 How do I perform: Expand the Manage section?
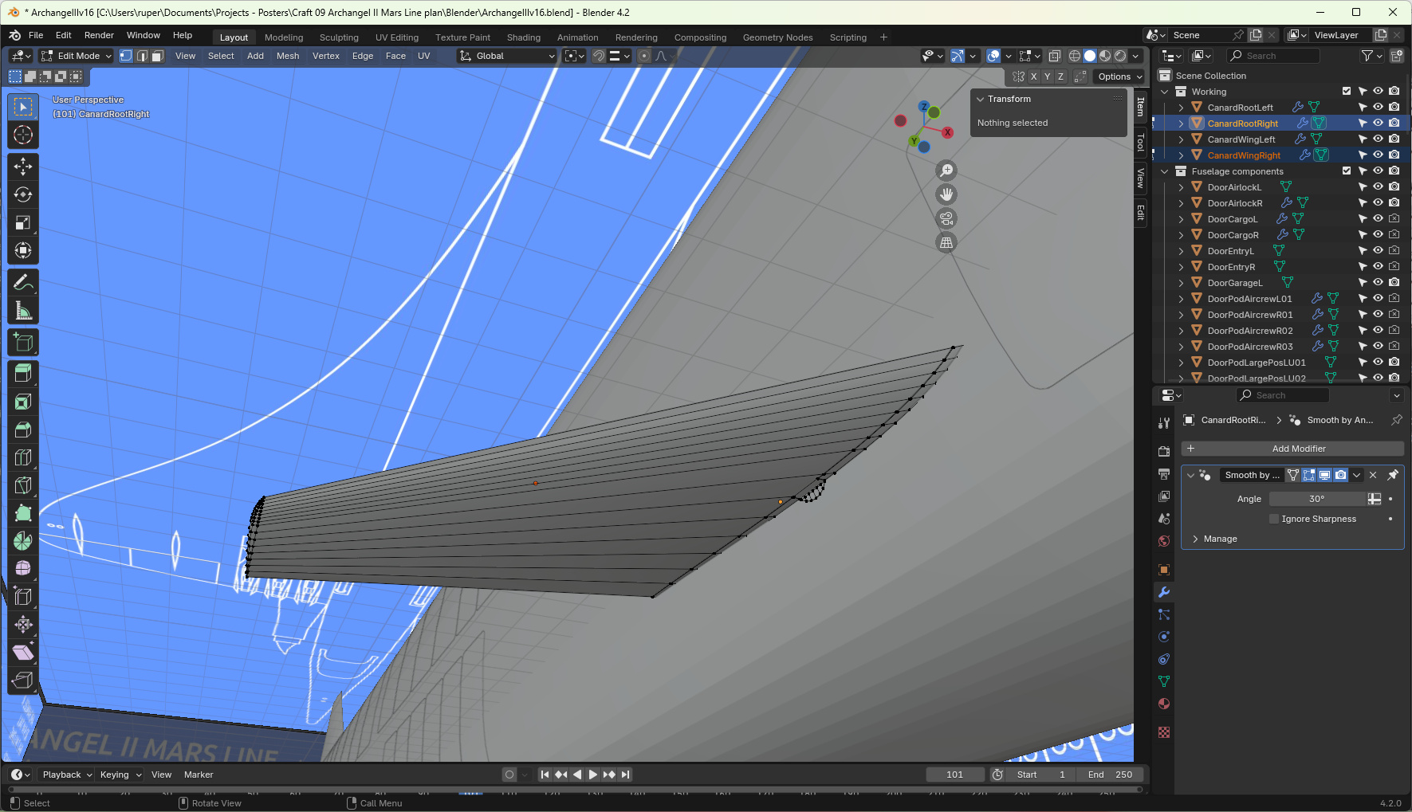click(1213, 539)
